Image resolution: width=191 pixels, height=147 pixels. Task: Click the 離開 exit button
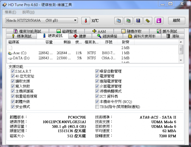[x=177, y=21]
